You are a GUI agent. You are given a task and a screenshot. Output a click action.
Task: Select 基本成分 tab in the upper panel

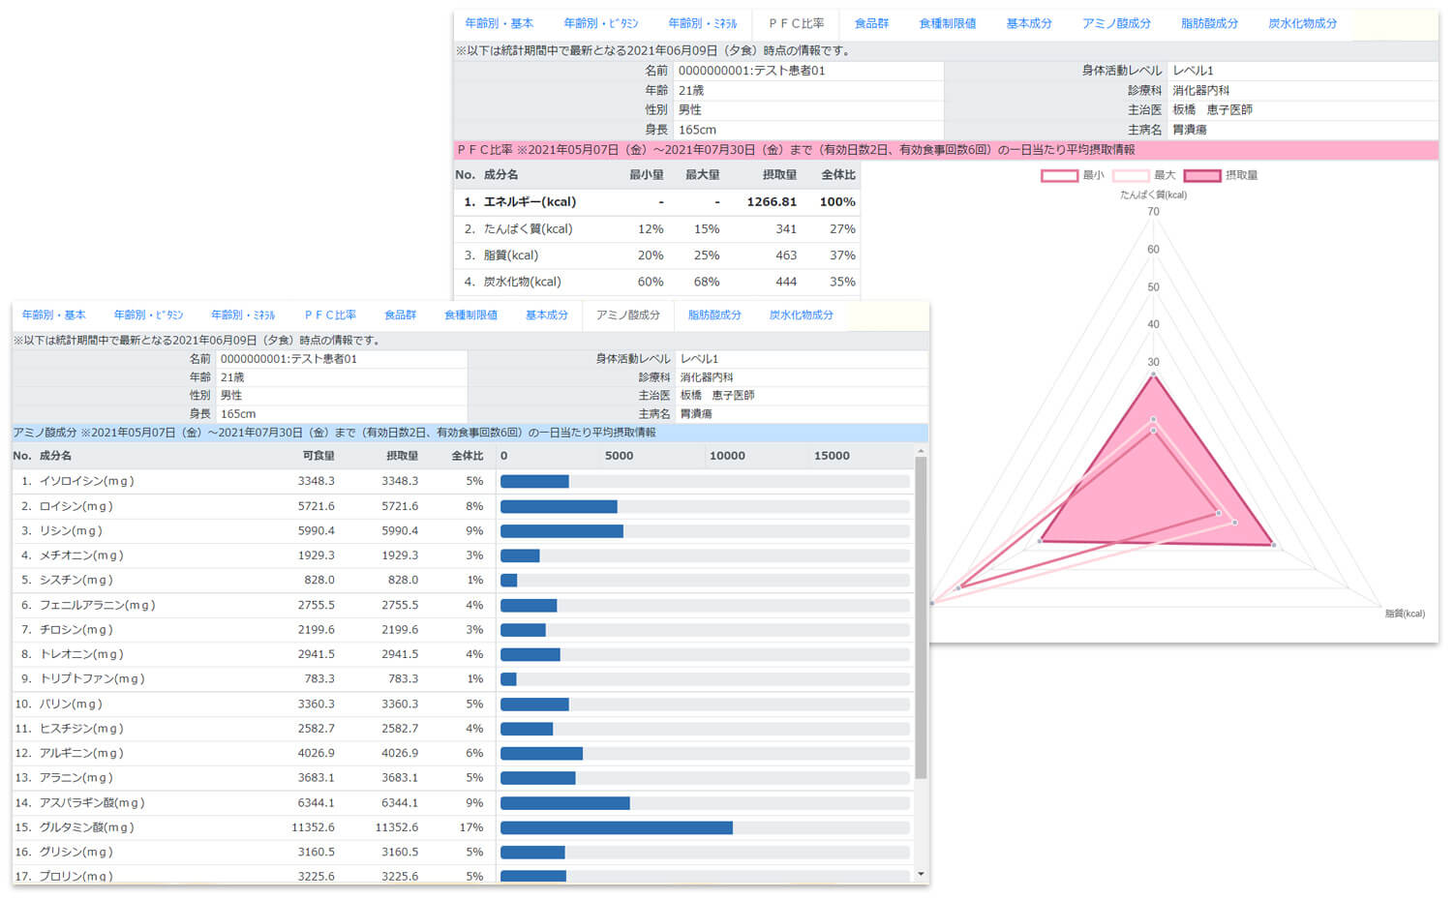(1028, 23)
